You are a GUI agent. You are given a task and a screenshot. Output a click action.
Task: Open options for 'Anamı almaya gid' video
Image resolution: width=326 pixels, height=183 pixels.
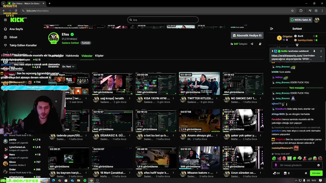[217, 135]
